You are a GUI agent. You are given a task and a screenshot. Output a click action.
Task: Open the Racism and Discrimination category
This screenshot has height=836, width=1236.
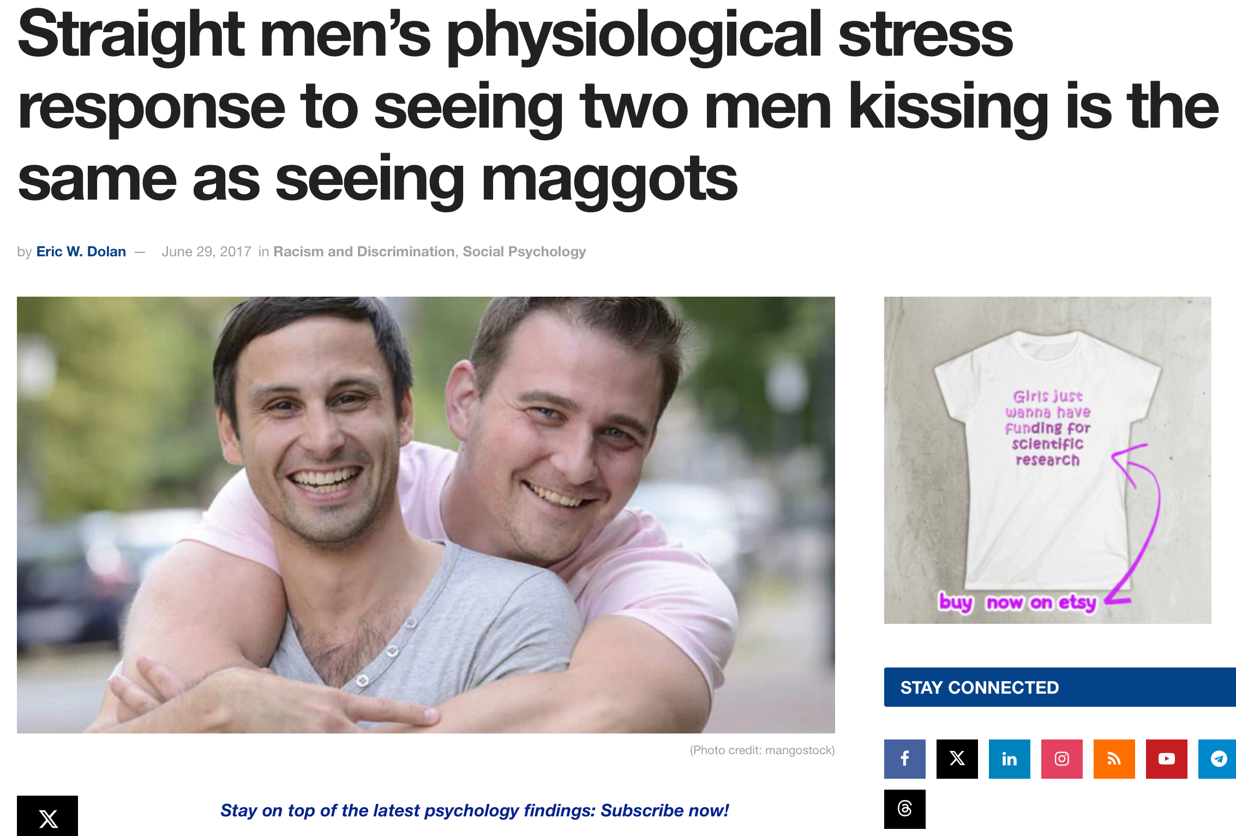tap(364, 251)
